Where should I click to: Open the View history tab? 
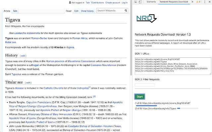point(87,11)
